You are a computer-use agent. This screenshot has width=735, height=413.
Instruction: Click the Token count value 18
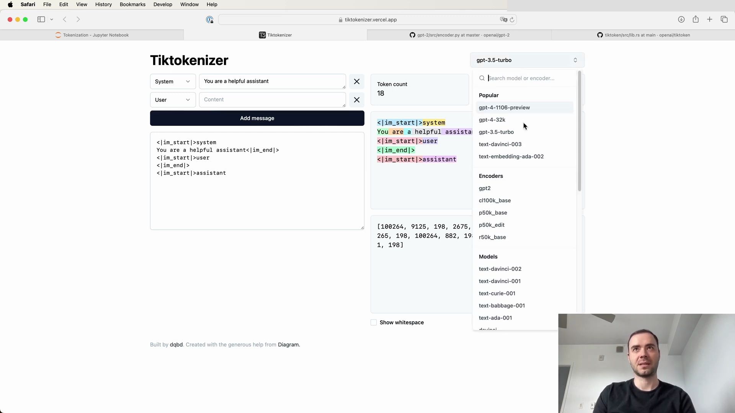tap(381, 93)
